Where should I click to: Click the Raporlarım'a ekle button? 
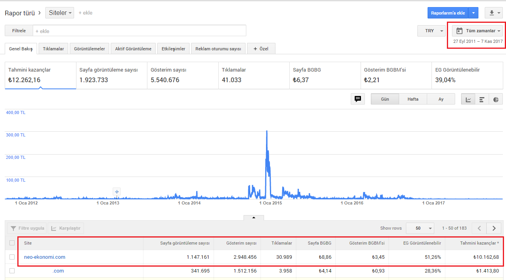[448, 13]
